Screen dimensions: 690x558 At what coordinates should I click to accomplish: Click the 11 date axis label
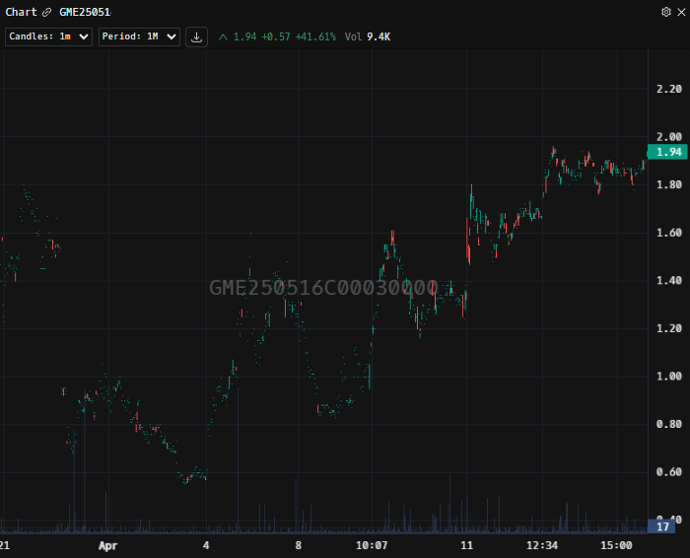click(466, 546)
